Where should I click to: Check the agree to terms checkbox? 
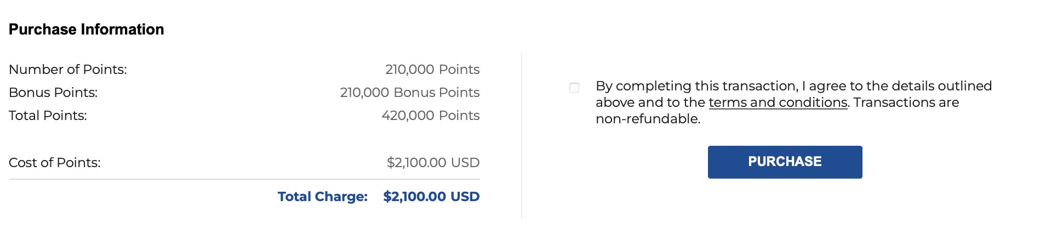coord(574,88)
